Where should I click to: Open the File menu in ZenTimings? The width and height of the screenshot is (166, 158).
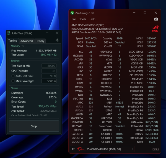(74, 19)
